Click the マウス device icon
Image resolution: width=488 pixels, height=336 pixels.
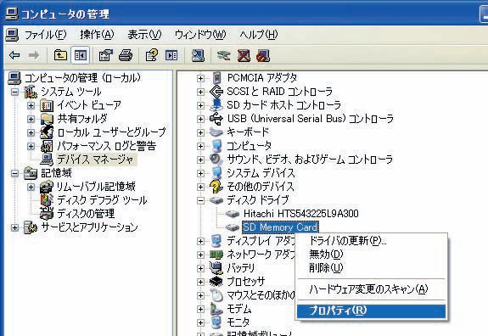[216, 295]
